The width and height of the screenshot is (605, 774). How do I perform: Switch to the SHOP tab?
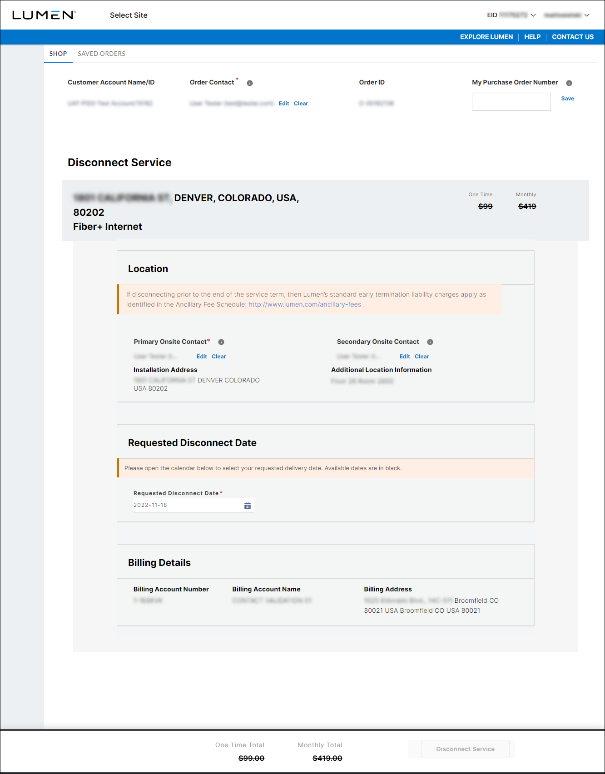pyautogui.click(x=58, y=54)
